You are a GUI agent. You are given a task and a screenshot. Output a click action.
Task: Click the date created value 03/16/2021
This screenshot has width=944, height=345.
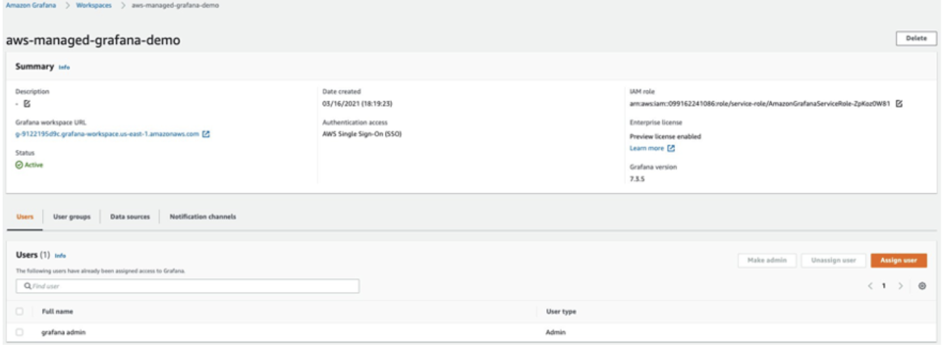[x=357, y=104]
